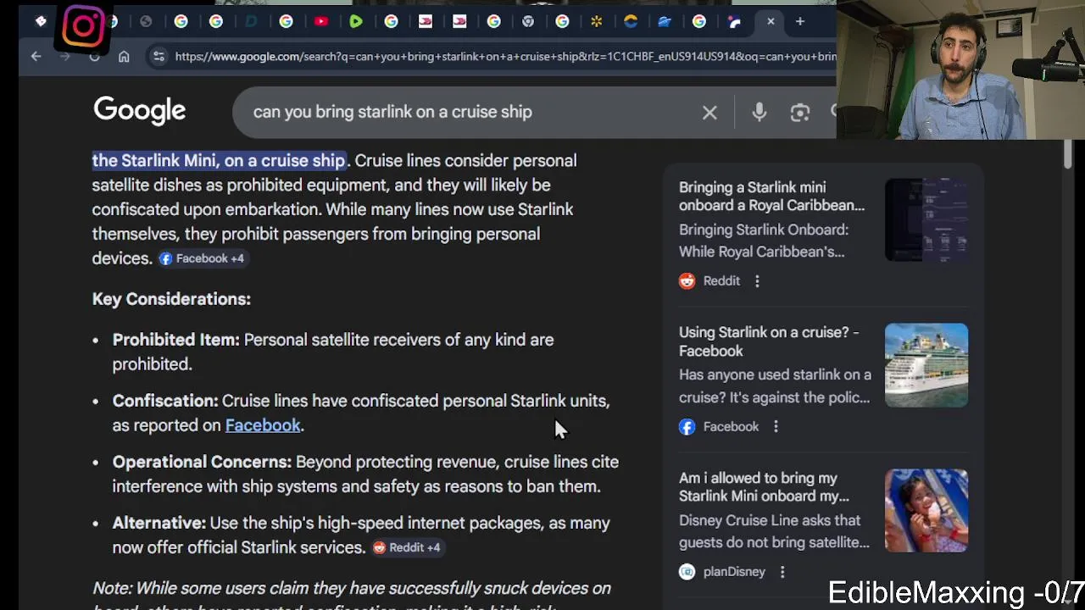Switch to the Walmart spark tab
The height and width of the screenshot is (610, 1085).
click(597, 21)
